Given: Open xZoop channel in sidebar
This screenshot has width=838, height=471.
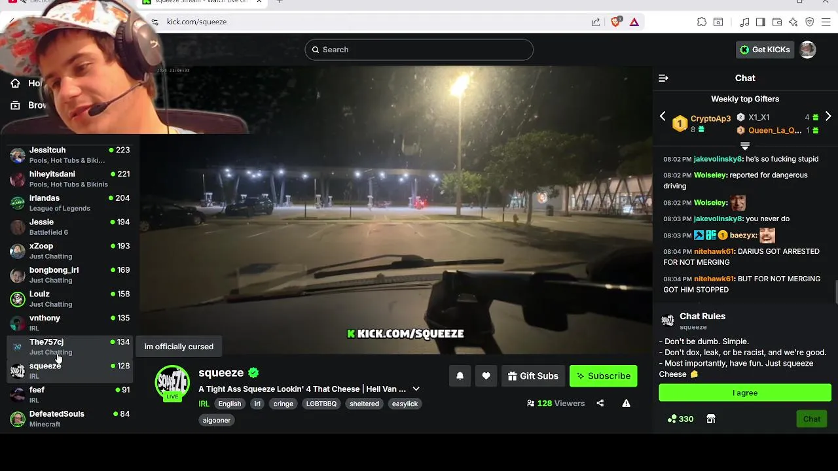Looking at the screenshot, I should tap(70, 251).
